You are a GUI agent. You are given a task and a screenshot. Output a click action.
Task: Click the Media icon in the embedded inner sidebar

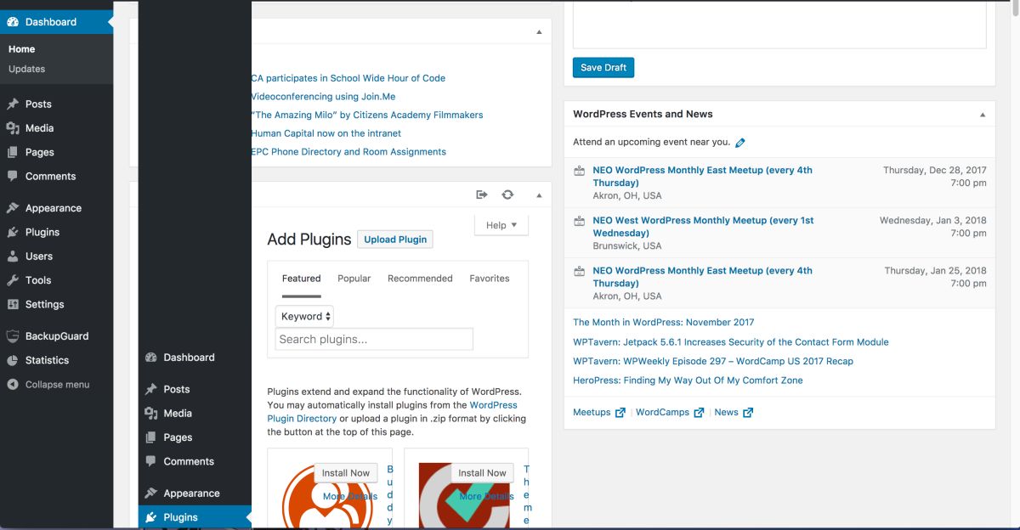(151, 414)
